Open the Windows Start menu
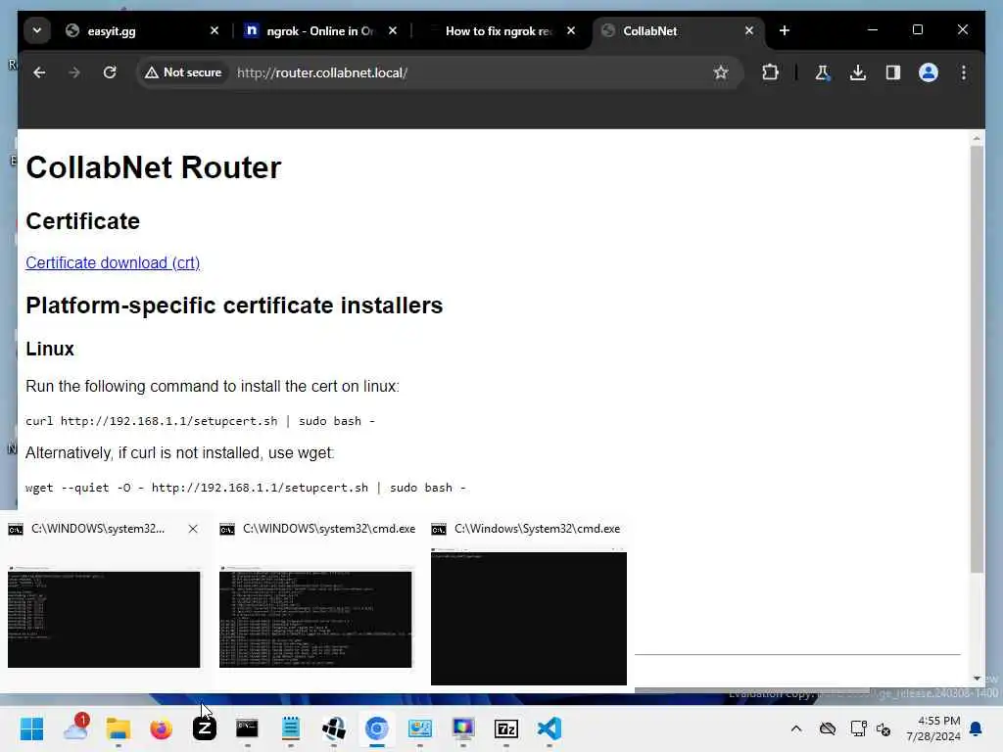This screenshot has height=752, width=1003. click(31, 728)
